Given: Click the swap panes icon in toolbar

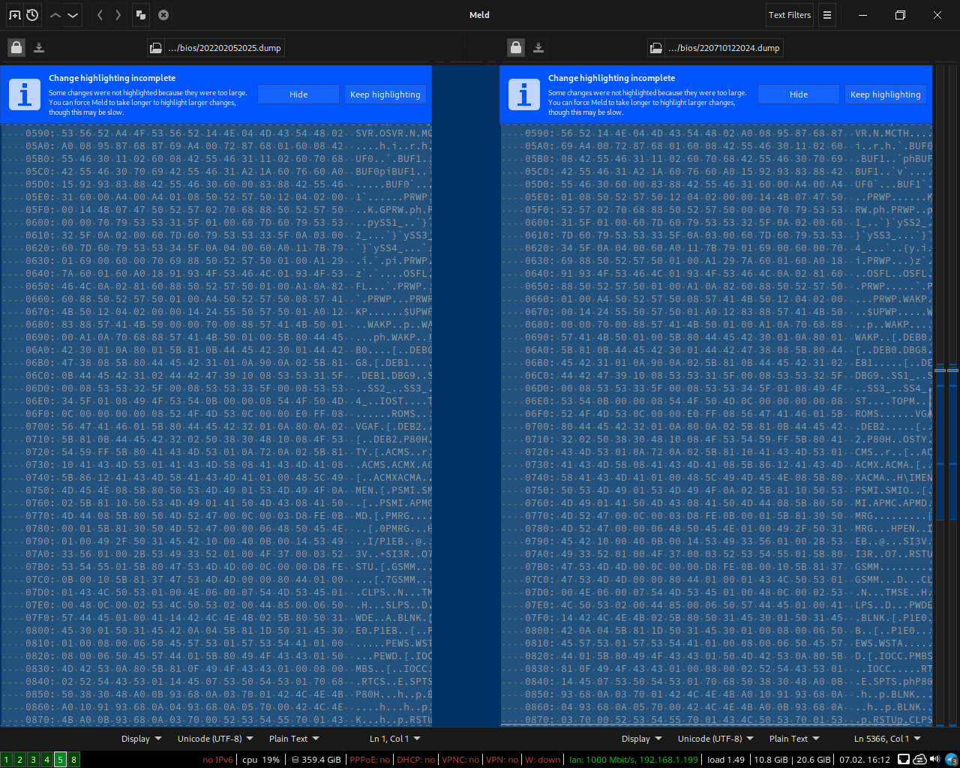Looking at the screenshot, I should point(140,15).
